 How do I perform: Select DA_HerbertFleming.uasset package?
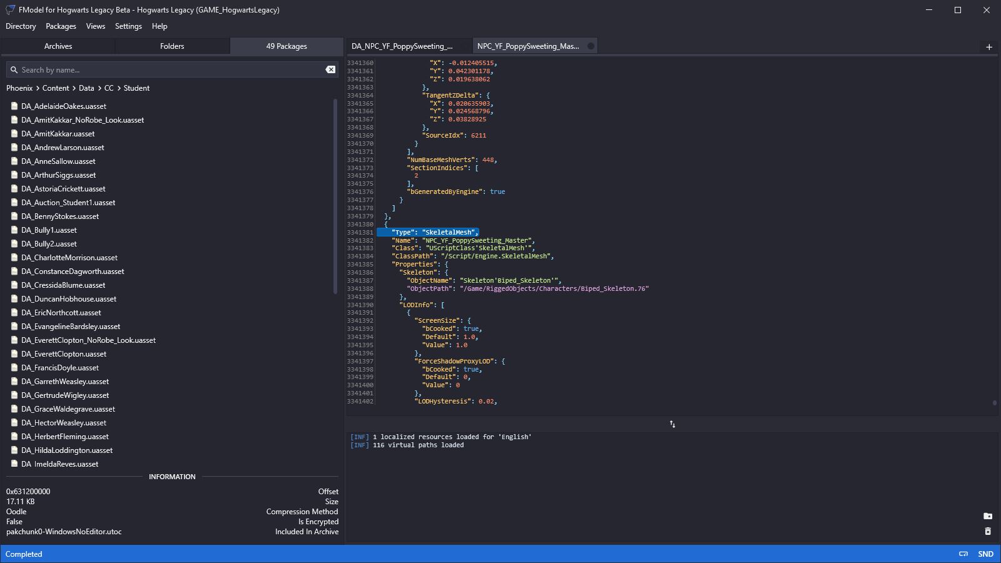click(64, 437)
